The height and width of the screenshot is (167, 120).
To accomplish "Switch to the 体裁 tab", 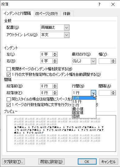I will pos(67,13).
